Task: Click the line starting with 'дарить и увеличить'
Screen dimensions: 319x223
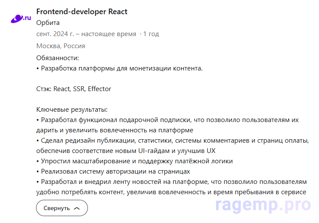Action: coord(115,130)
